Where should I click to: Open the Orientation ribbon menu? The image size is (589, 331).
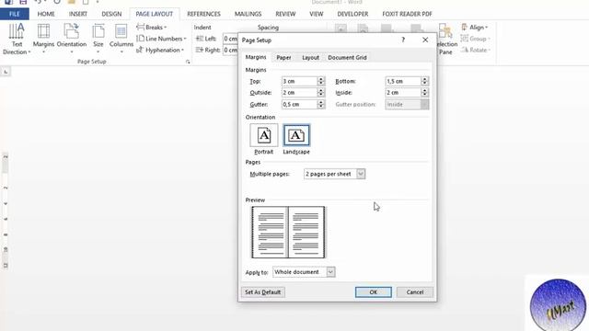click(72, 38)
